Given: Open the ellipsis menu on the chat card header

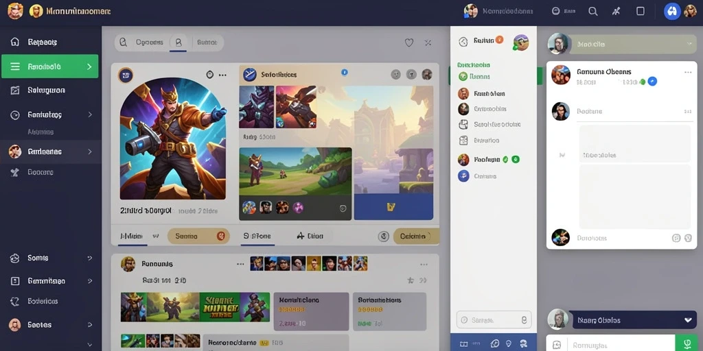Looking at the screenshot, I should pos(688,72).
